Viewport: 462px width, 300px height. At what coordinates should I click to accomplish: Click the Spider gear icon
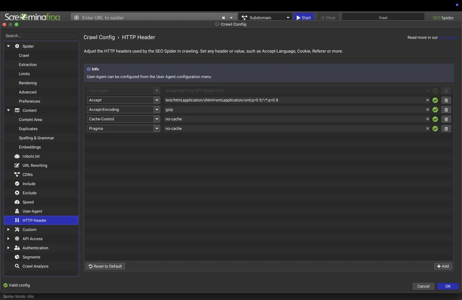[17, 46]
